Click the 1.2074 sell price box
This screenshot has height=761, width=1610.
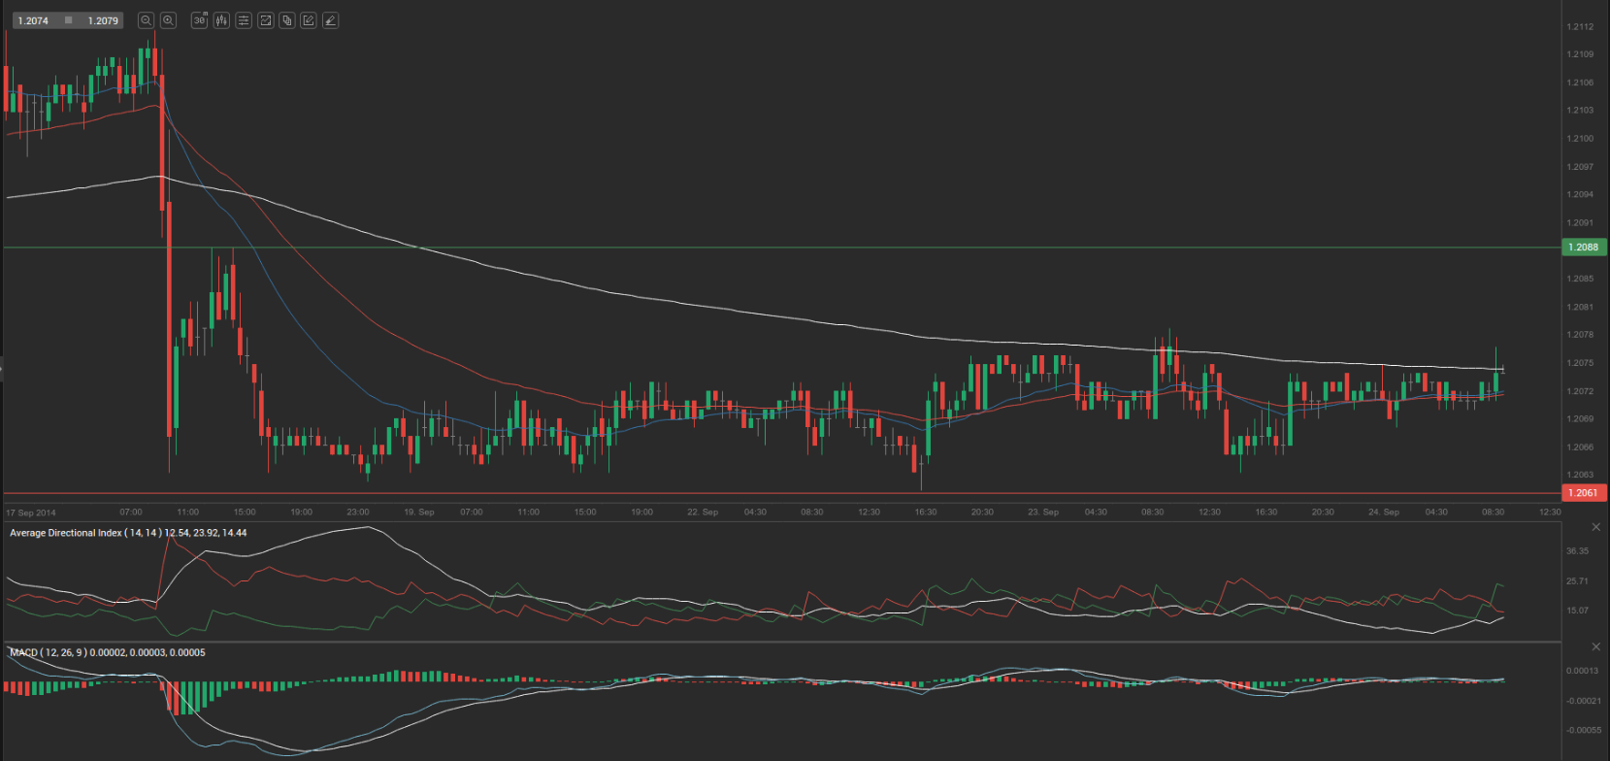click(33, 20)
